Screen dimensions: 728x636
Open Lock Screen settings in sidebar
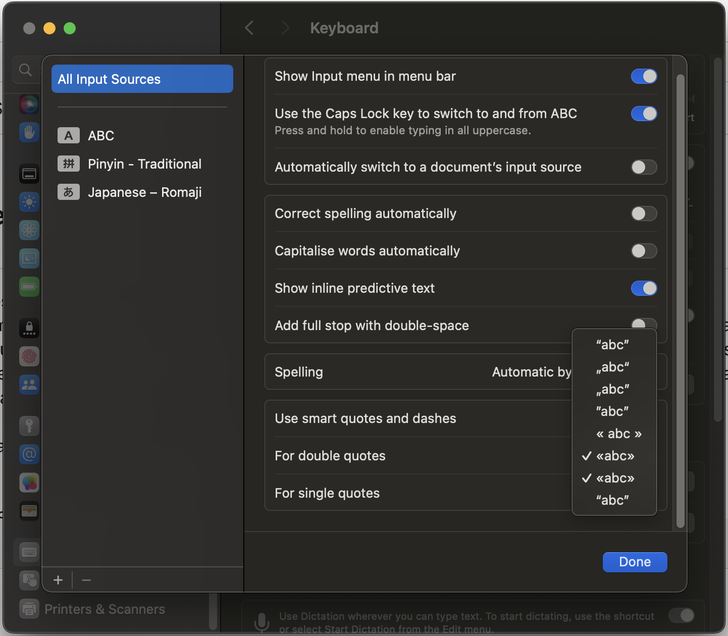(x=29, y=328)
